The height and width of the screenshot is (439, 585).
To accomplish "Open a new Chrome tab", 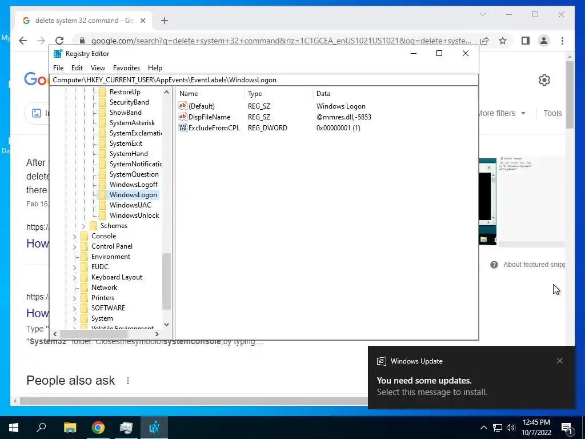I will tap(165, 21).
